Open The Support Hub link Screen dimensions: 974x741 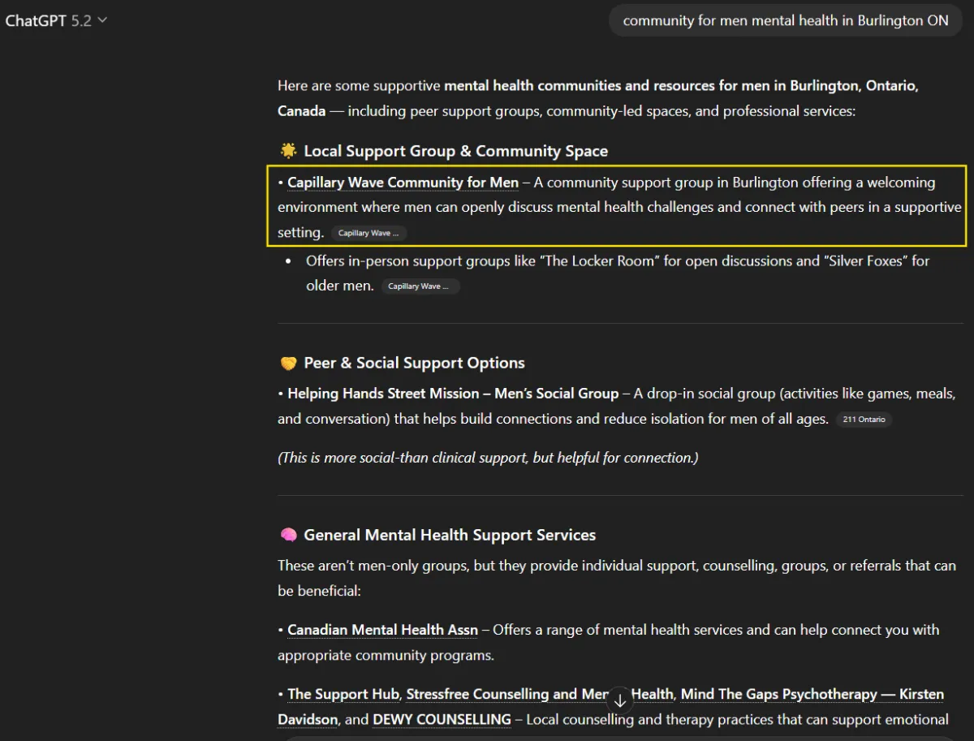(343, 695)
